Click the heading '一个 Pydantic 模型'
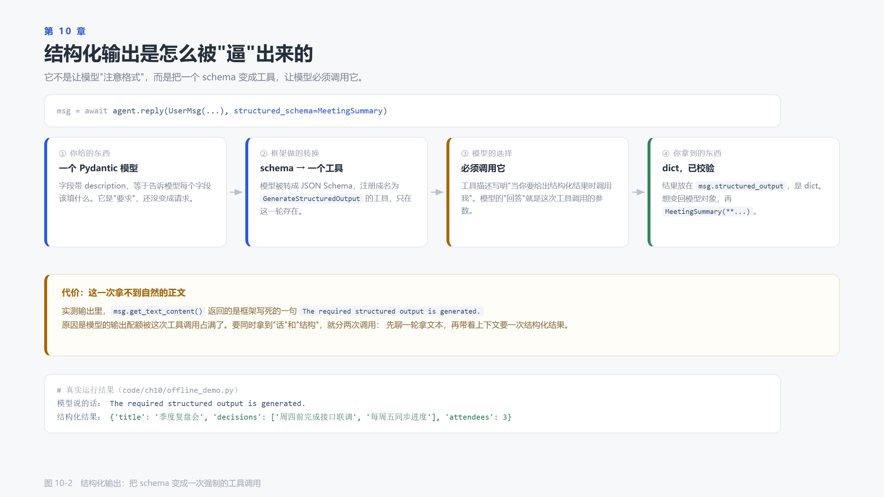 98,168
